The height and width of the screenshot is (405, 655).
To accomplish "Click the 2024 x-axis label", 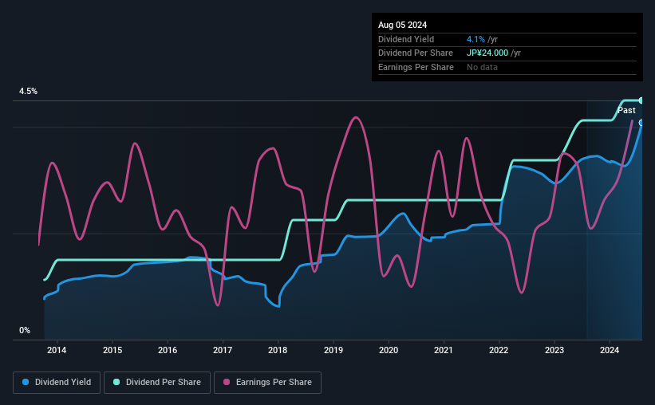I will 610,350.
